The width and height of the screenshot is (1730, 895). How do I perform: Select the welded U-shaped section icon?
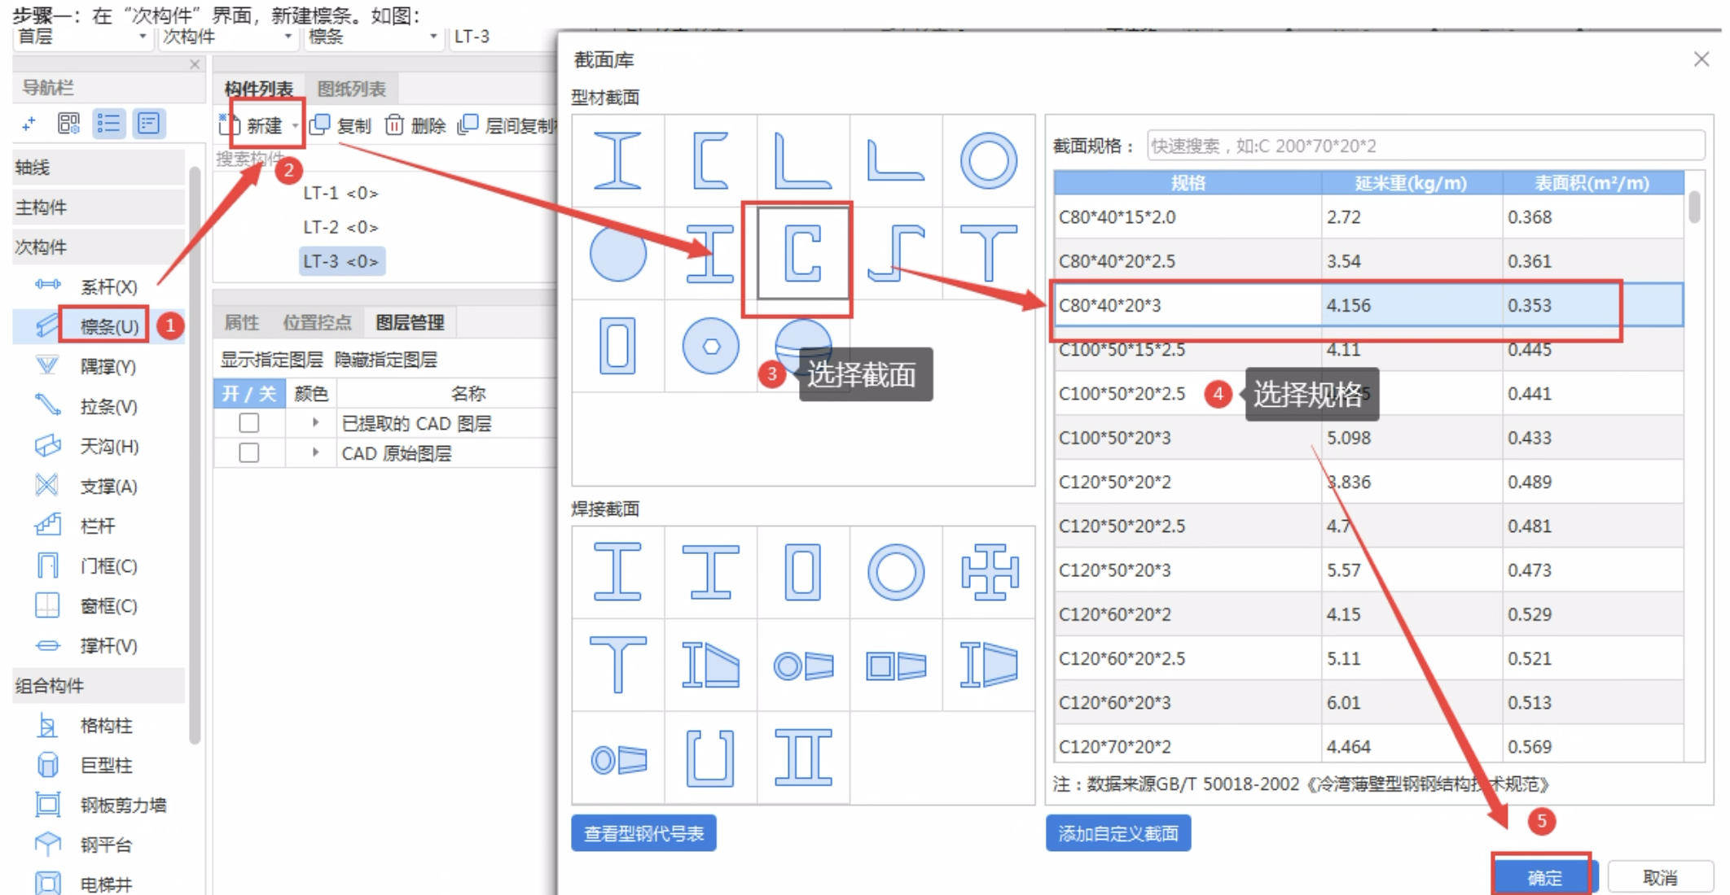(710, 757)
